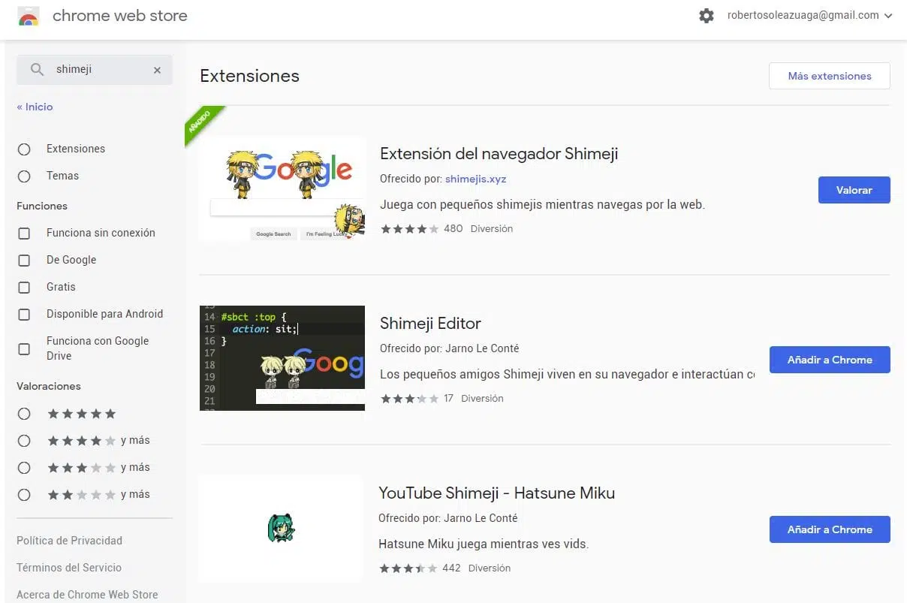907x603 pixels.
Task: Tick the Gratis checkbox
Action: [24, 287]
